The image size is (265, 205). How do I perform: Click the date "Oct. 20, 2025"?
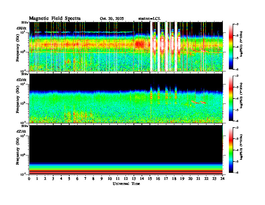(x=112, y=19)
